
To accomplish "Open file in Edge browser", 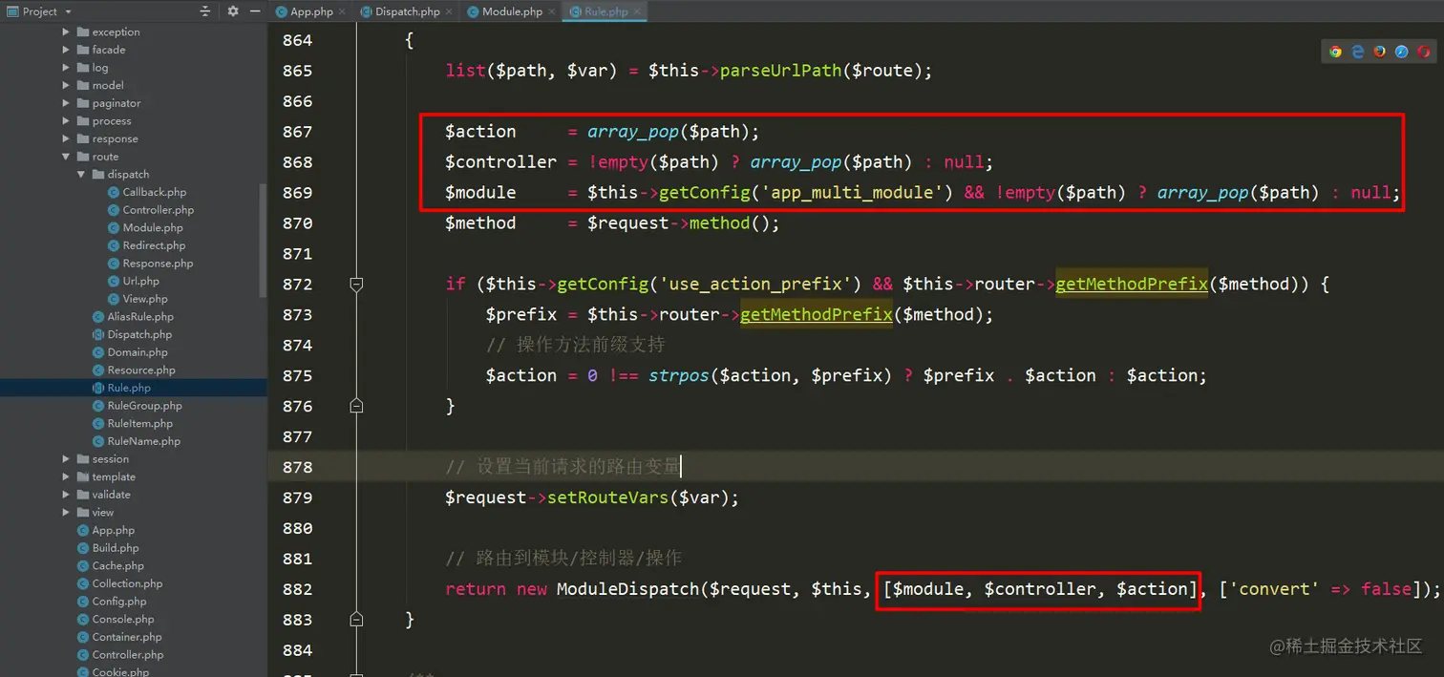I will 1357,52.
